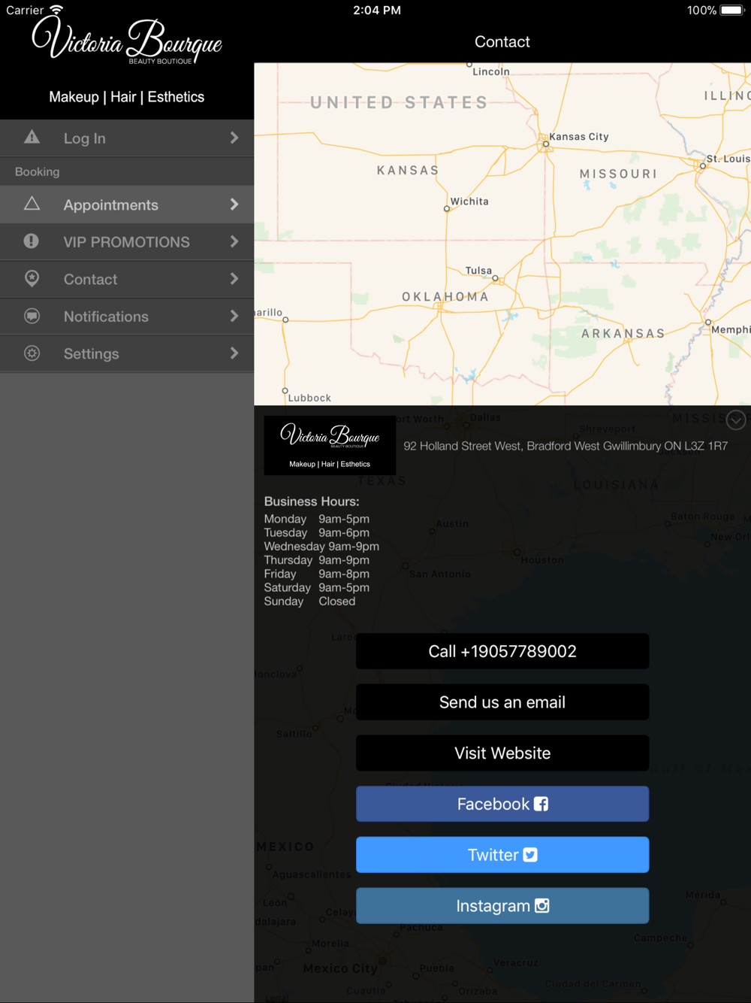The image size is (751, 1003).
Task: Click the Monday 9am-5pm hours line
Action: [317, 519]
